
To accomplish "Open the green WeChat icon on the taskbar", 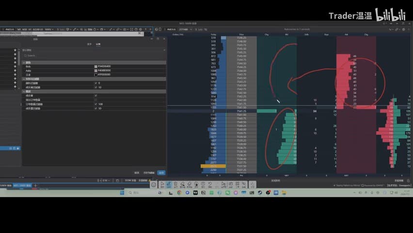I will pos(227,193).
